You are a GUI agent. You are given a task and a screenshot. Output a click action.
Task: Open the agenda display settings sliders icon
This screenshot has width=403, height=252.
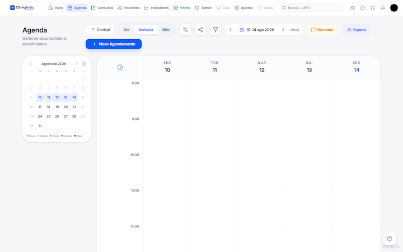coord(185,30)
